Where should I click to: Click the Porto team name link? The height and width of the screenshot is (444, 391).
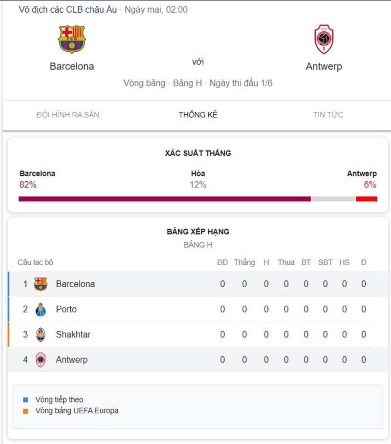coord(66,309)
